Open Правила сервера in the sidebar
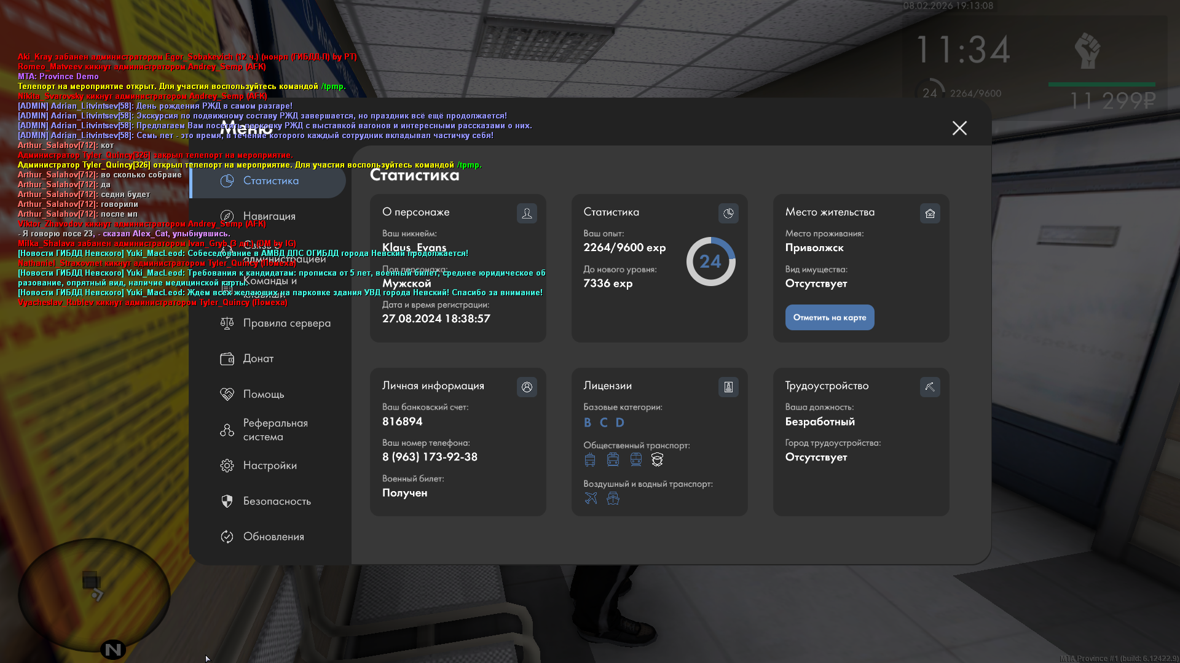The width and height of the screenshot is (1180, 663). [x=286, y=323]
